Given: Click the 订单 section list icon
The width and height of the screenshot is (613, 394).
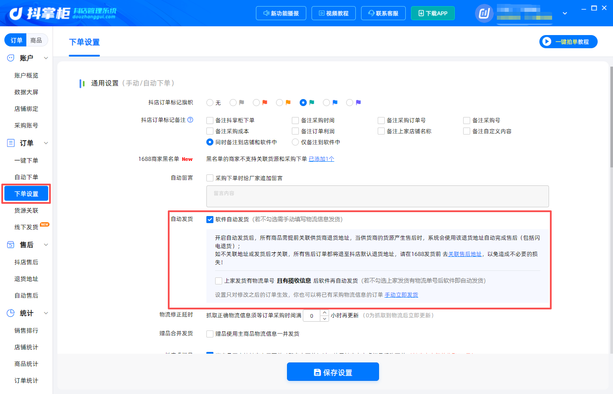Looking at the screenshot, I should pyautogui.click(x=11, y=143).
